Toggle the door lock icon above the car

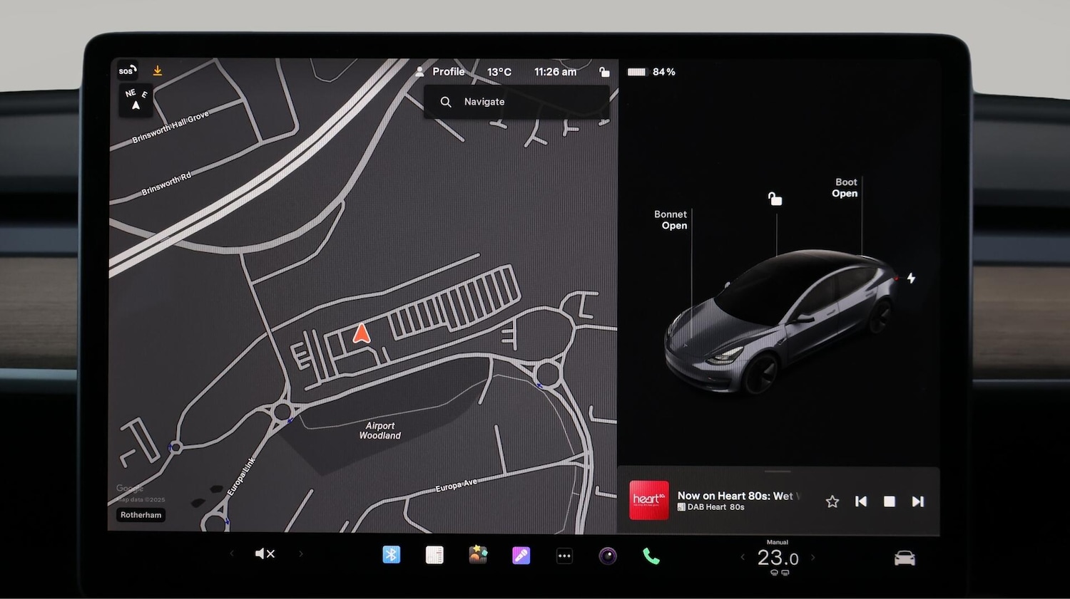tap(775, 199)
